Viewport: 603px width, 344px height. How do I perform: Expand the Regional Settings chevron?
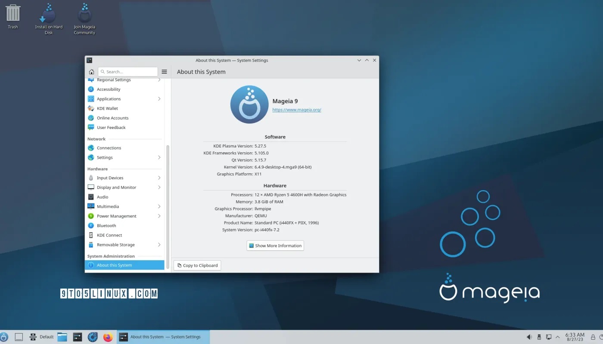coord(159,80)
